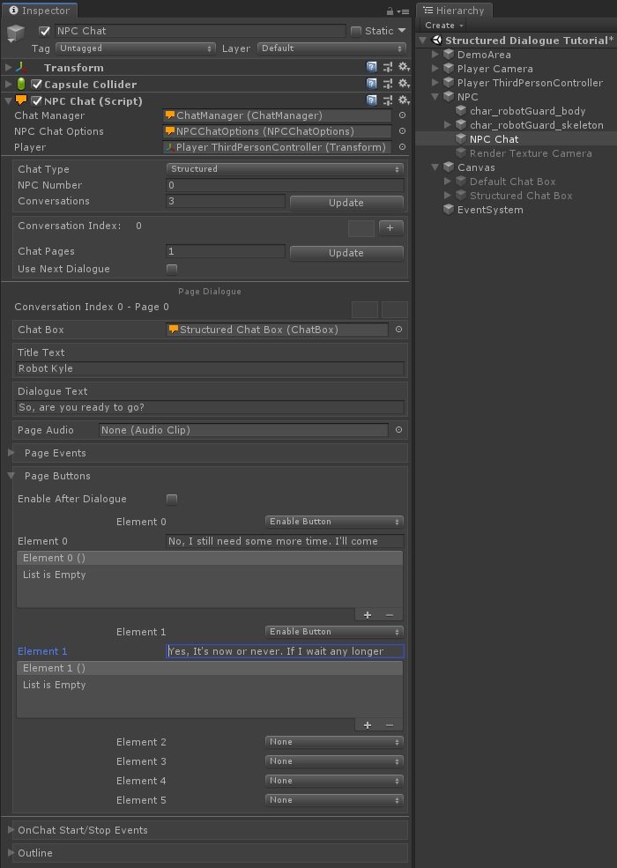Click the object name NPC Chat field
Screen dimensions: 617x868
[200, 31]
